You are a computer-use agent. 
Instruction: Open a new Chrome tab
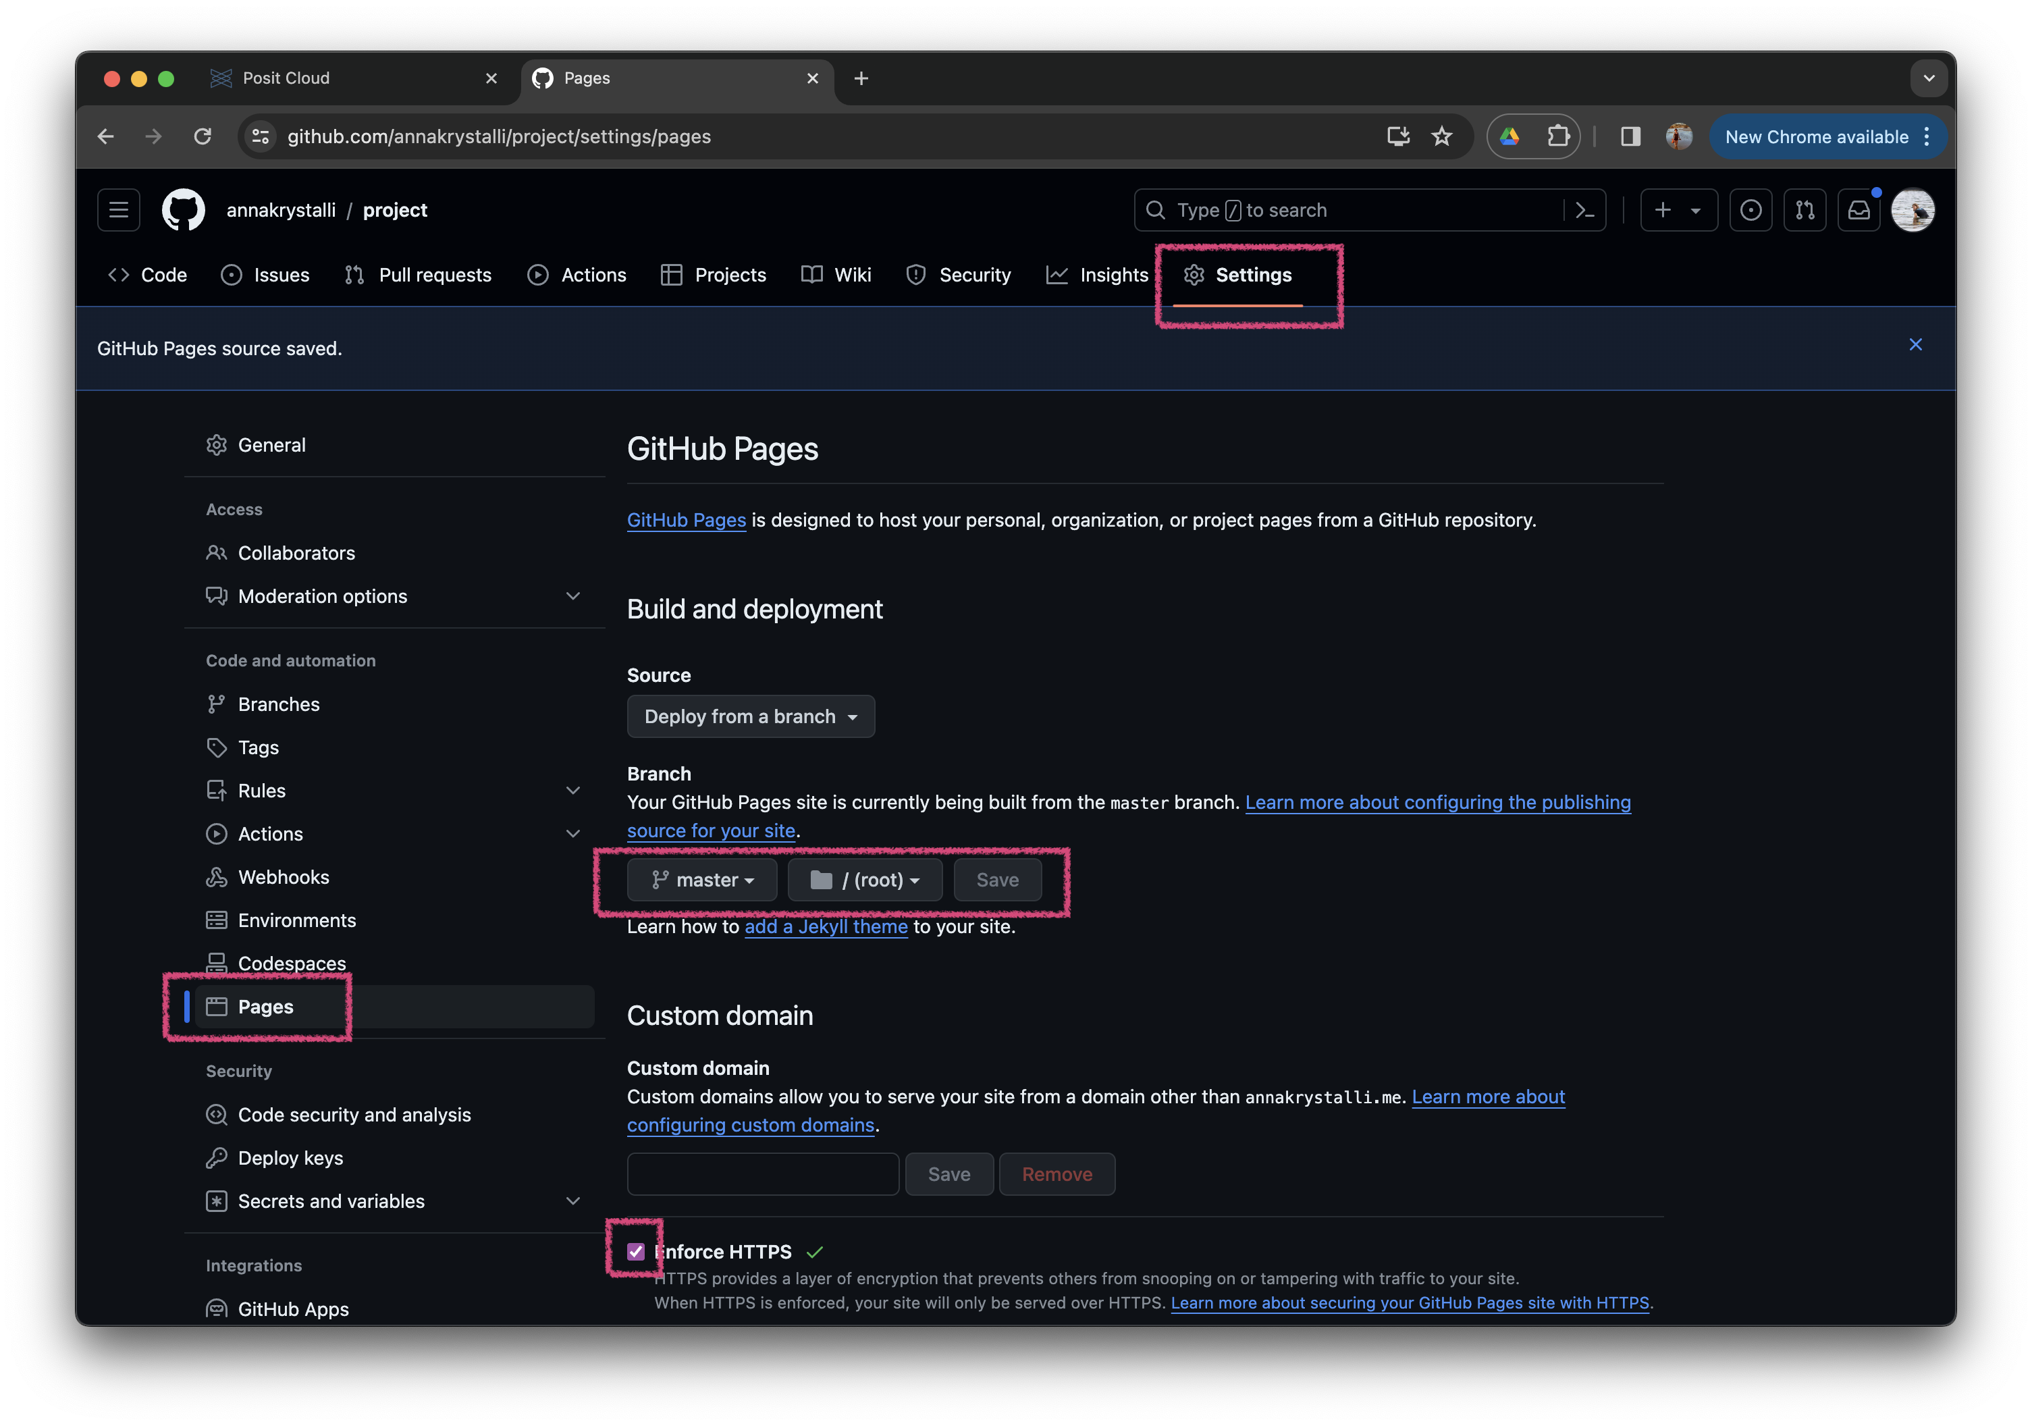click(860, 78)
